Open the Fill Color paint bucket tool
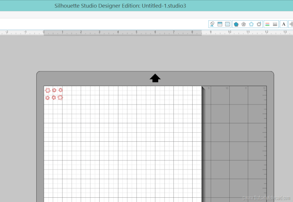Viewport: 293px width, 202px height. [212, 24]
